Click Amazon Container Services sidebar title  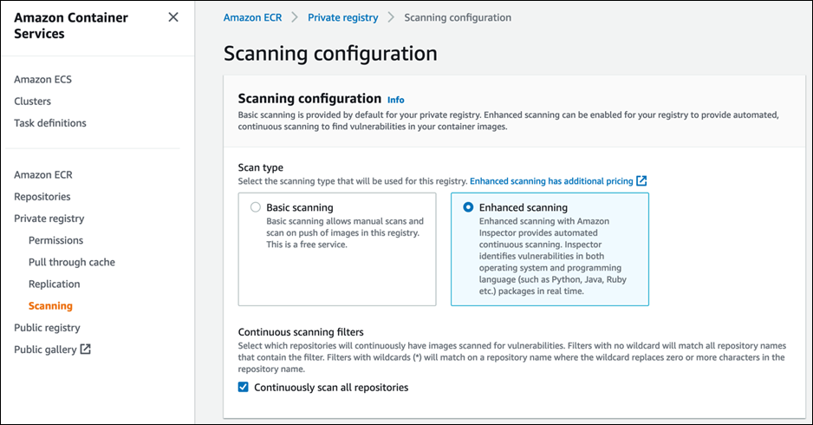coord(70,25)
